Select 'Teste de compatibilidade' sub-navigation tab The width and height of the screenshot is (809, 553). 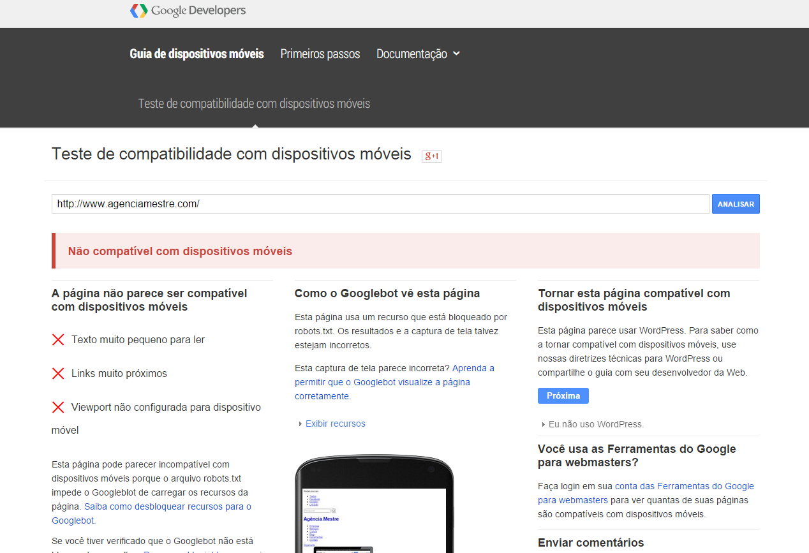(254, 103)
